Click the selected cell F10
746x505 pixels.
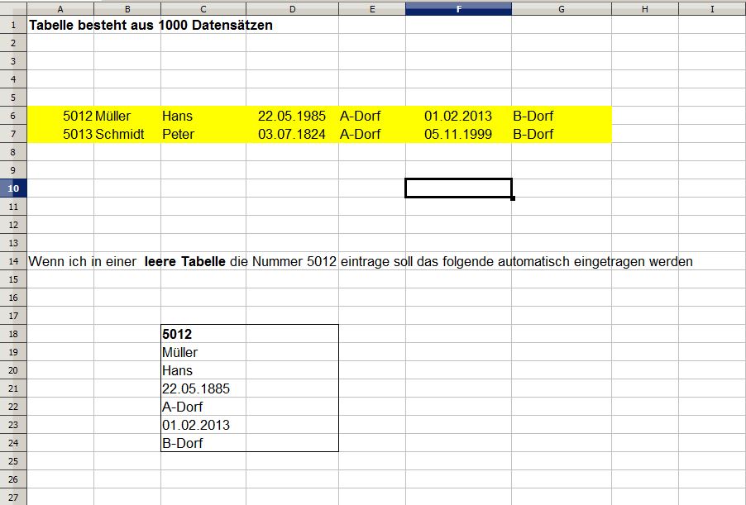[459, 188]
